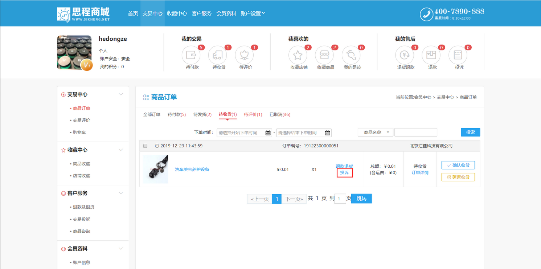This screenshot has width=541, height=269.
Task: Open 购物车 in the sidebar
Action: click(x=79, y=133)
